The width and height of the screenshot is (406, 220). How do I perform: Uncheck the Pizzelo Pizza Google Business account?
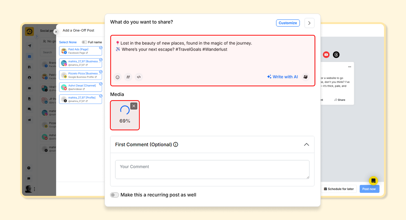(x=101, y=72)
